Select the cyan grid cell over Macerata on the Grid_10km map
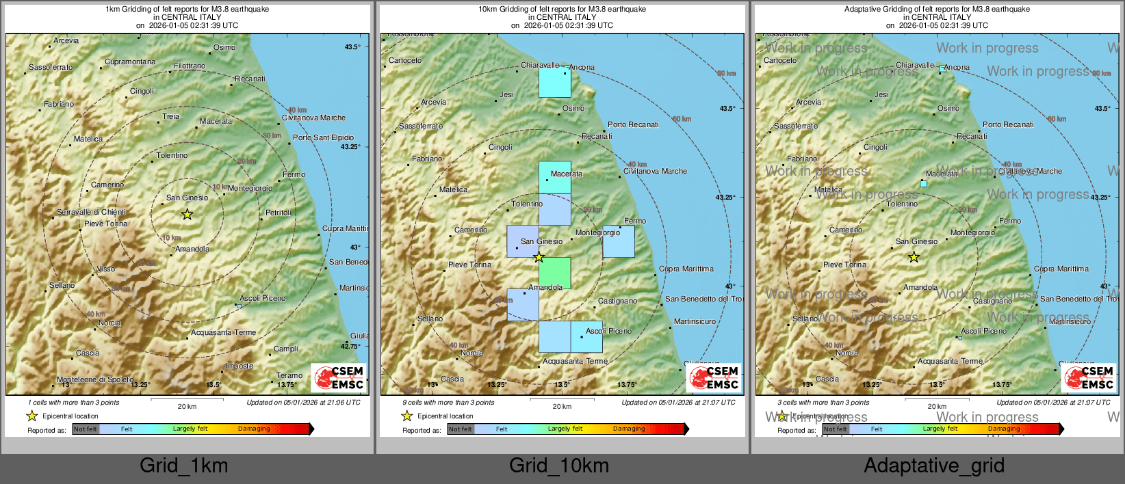 (x=555, y=178)
